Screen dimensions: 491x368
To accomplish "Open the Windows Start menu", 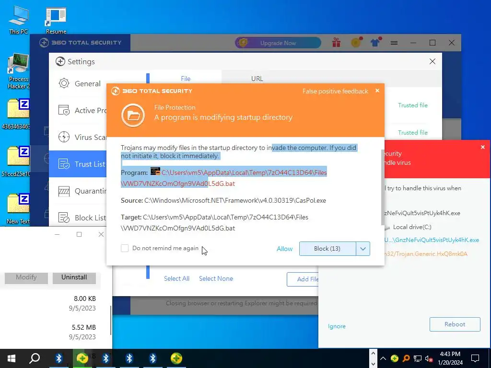I will 12,358.
